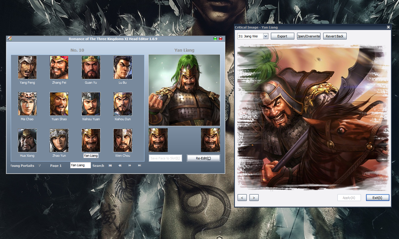The image size is (399, 239).
Task: Click the Head Editor app icon in title bar
Action: point(10,39)
